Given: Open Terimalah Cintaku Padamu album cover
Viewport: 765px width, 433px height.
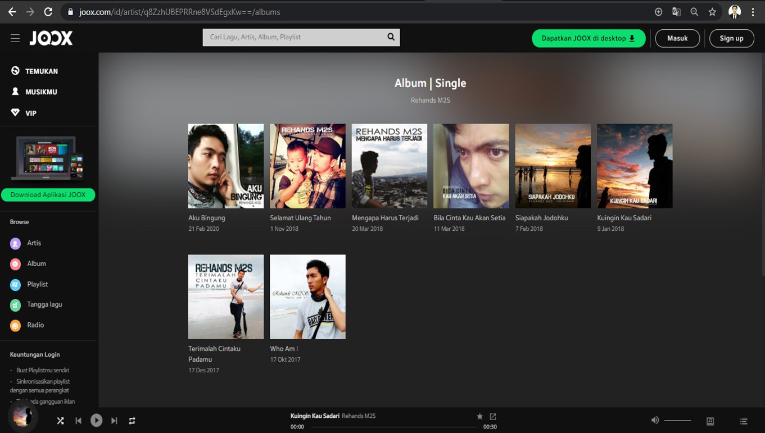Looking at the screenshot, I should coord(226,297).
